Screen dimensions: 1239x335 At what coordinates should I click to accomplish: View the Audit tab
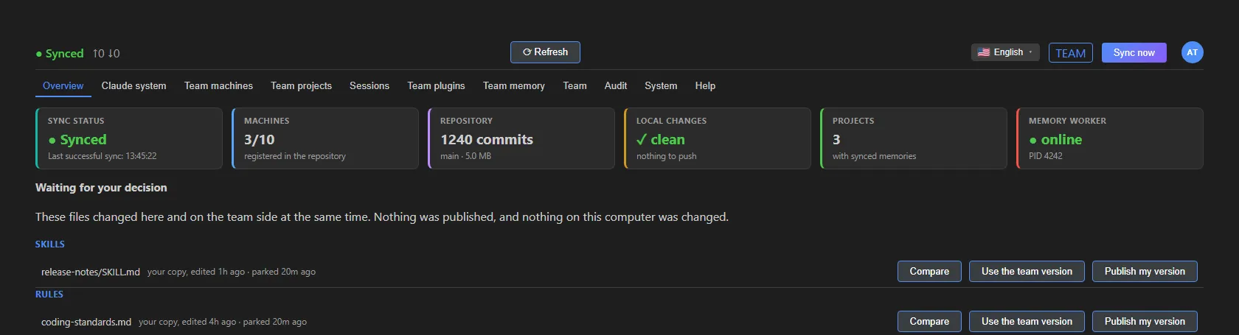616,86
